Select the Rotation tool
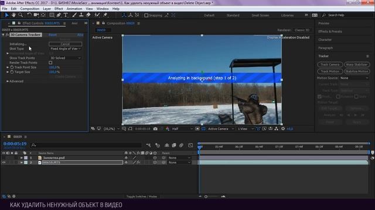375x210 pixels. [x=29, y=15]
